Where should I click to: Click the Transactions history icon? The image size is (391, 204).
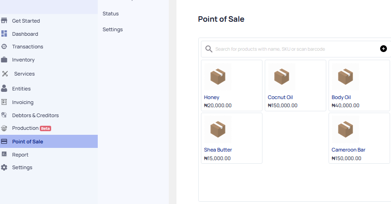coord(4,47)
